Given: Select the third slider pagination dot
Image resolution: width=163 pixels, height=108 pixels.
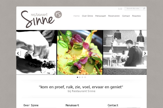Looking at the screenshot, I should (82, 77).
